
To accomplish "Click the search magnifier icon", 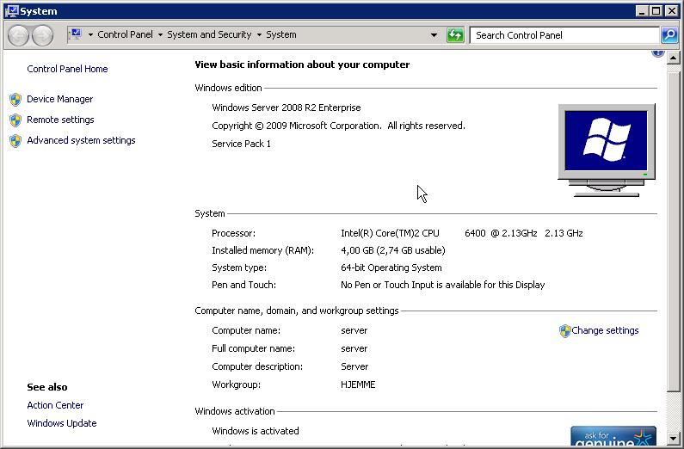I will 669,35.
